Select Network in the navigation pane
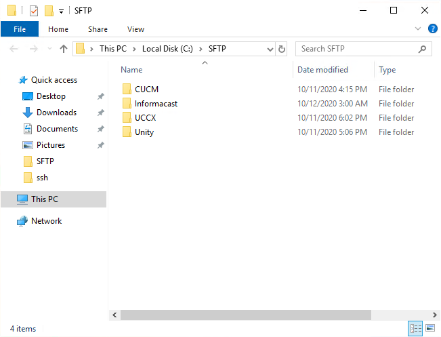The image size is (441, 337). (x=39, y=221)
